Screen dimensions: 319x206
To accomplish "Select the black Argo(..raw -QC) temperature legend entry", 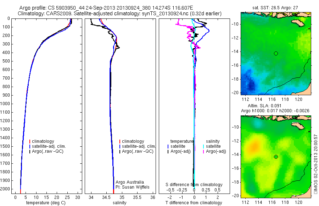I will point(46,151).
